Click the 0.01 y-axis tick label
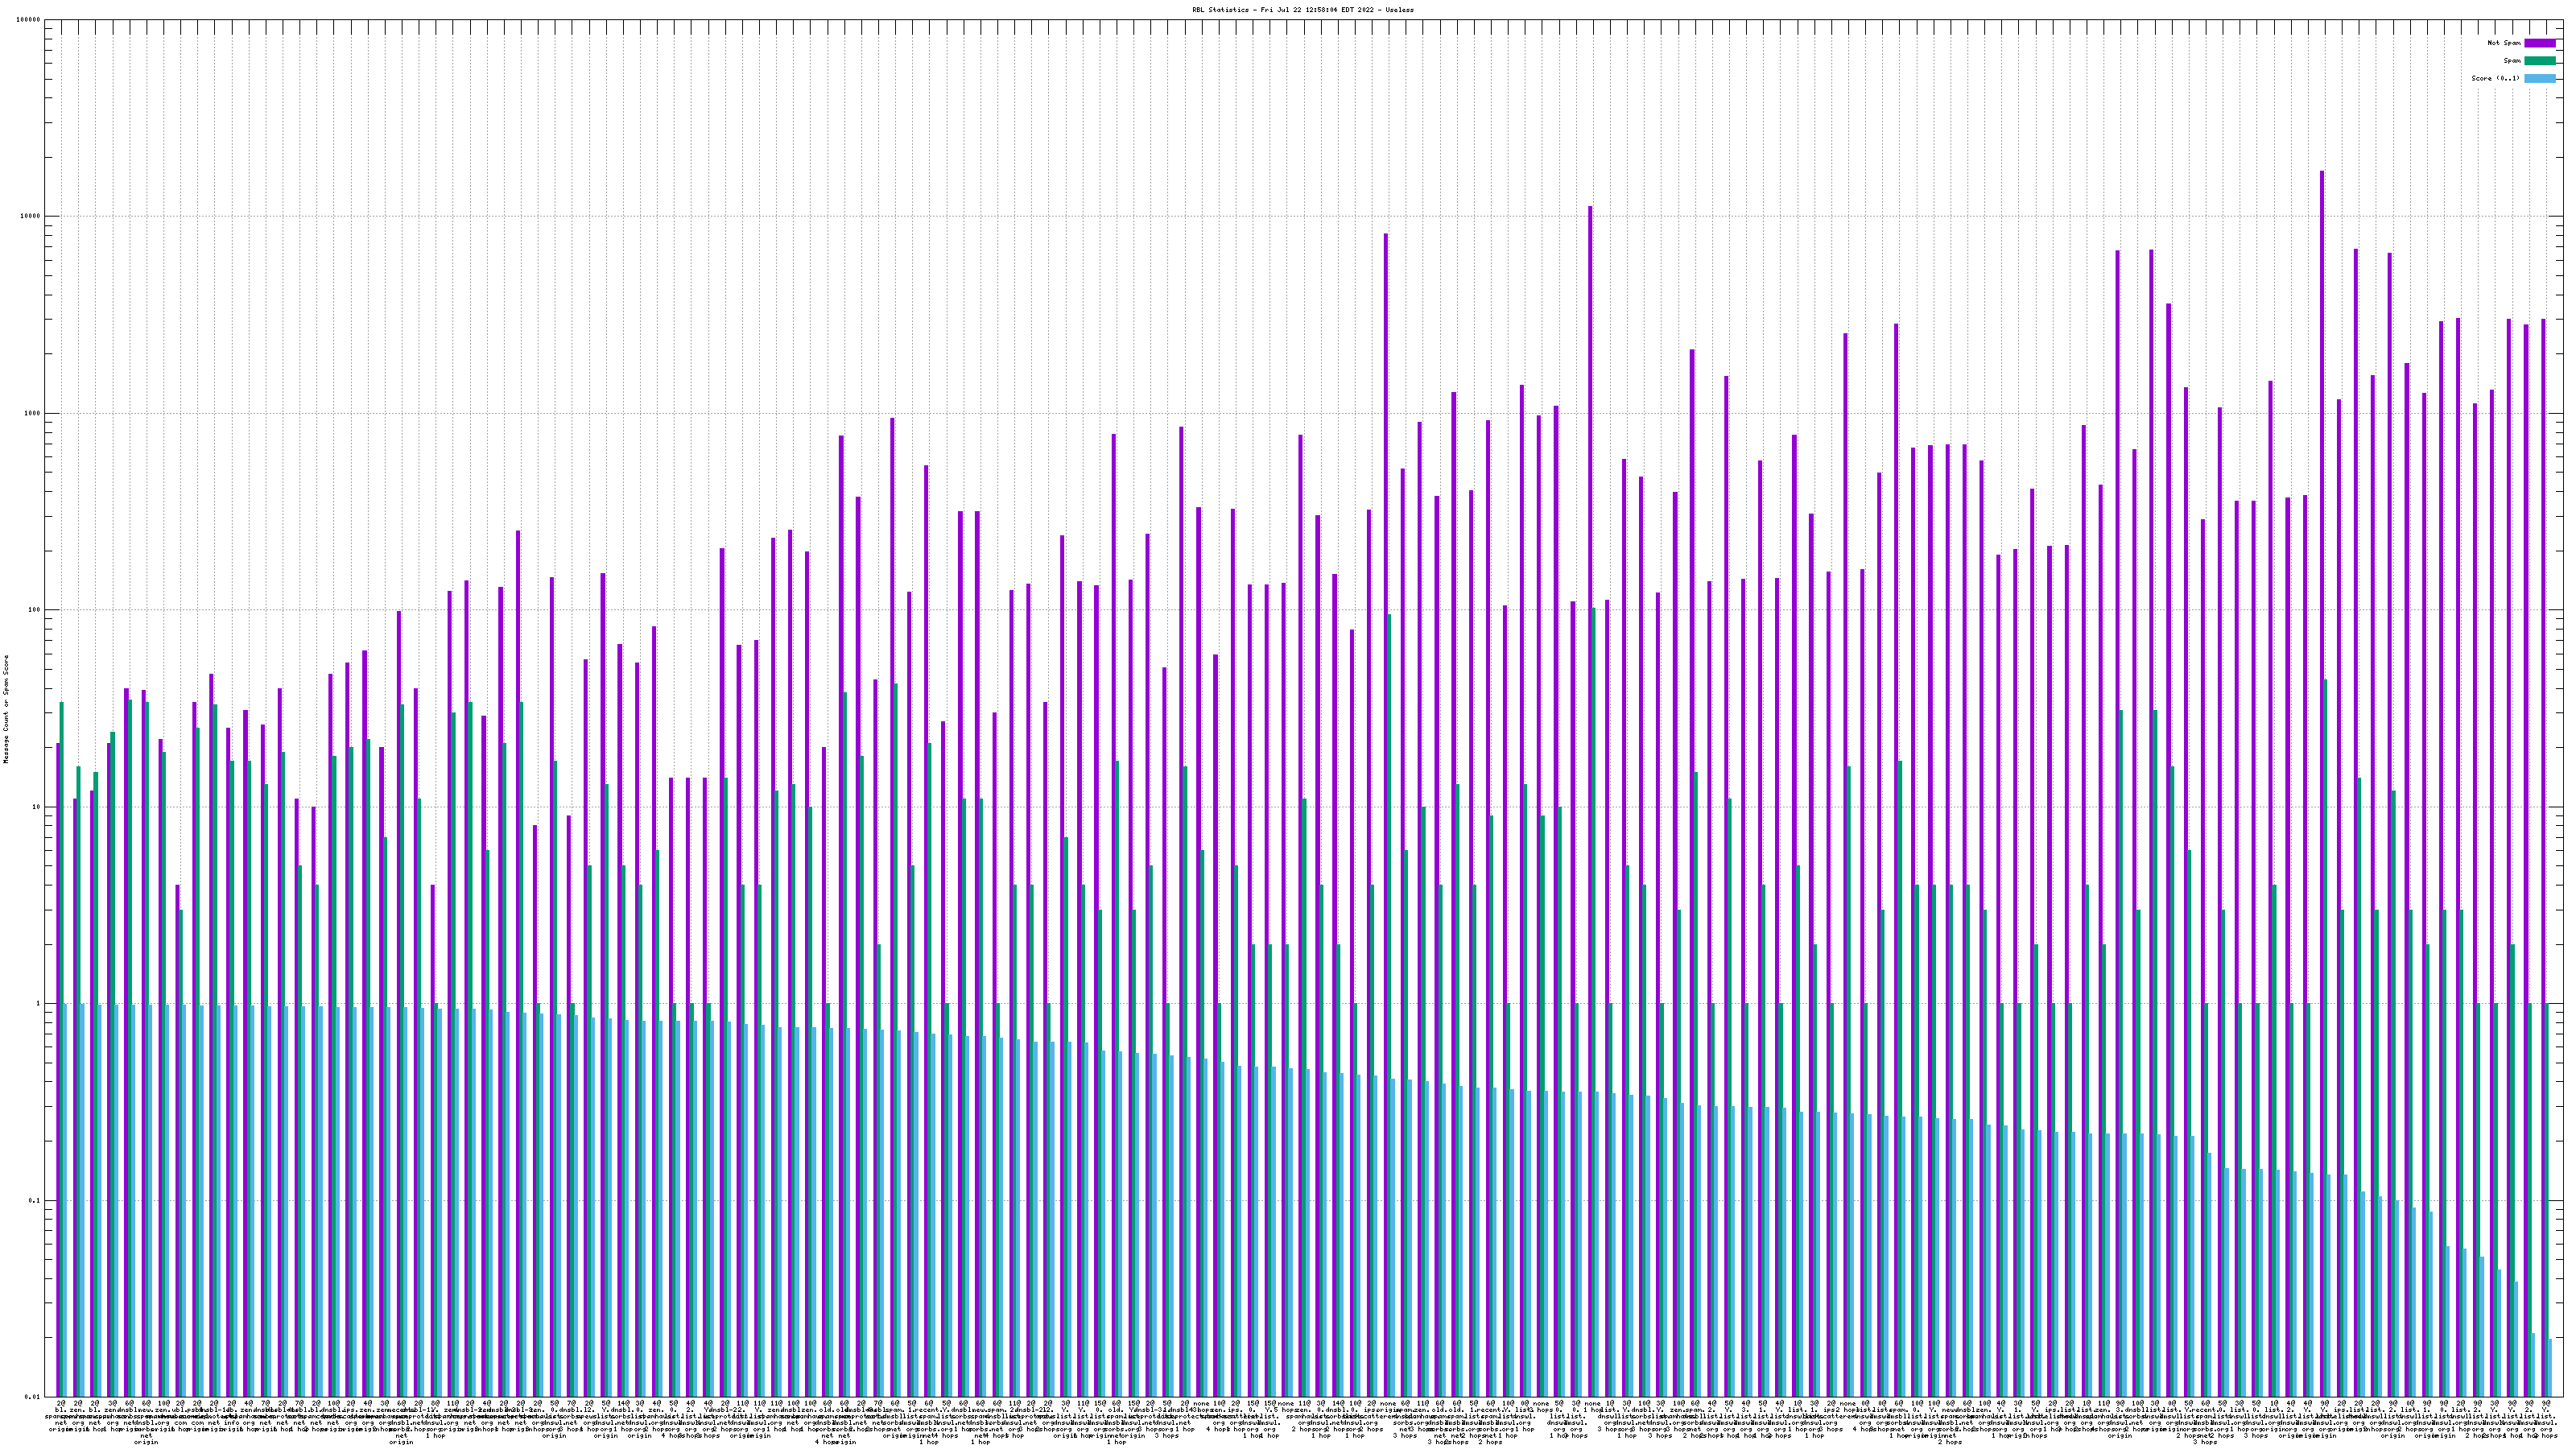The height and width of the screenshot is (1449, 2576). (33, 1397)
